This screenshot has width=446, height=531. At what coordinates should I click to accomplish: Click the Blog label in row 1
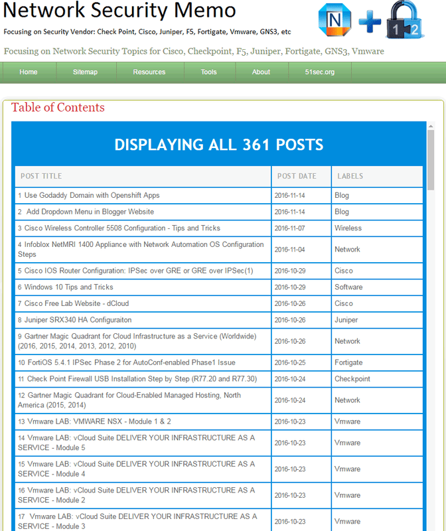(x=342, y=195)
